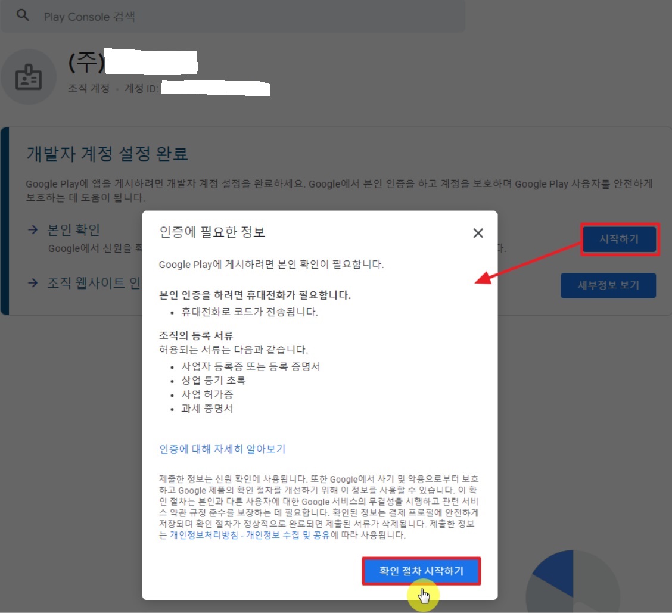This screenshot has height=613, width=672.
Task: Click the 사업자 등록증 또는 등록 증명서 list item
Action: pyautogui.click(x=251, y=366)
